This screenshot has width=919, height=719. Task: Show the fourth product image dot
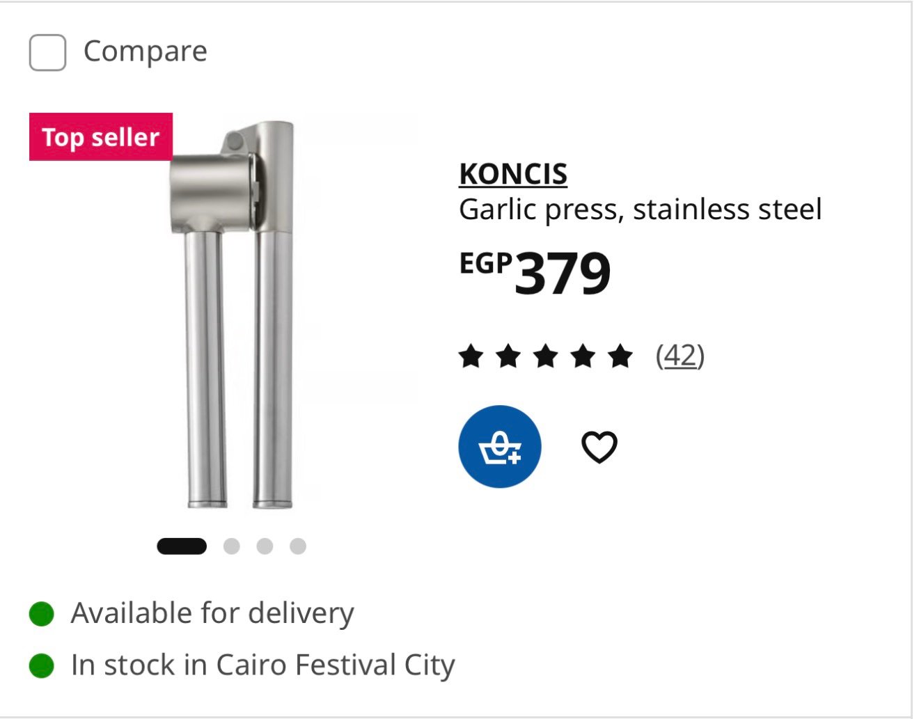tap(298, 546)
